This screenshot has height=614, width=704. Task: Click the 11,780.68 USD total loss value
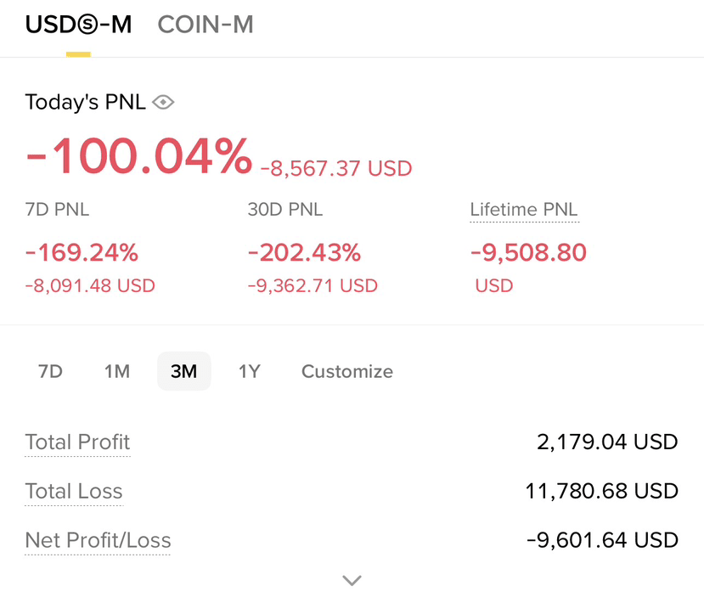601,491
